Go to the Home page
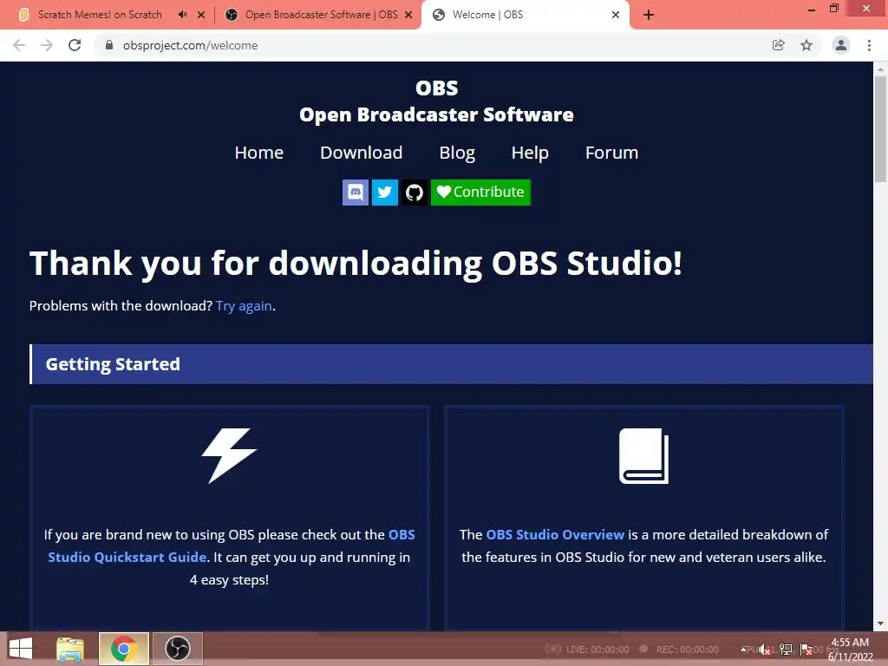The height and width of the screenshot is (666, 888). (258, 153)
